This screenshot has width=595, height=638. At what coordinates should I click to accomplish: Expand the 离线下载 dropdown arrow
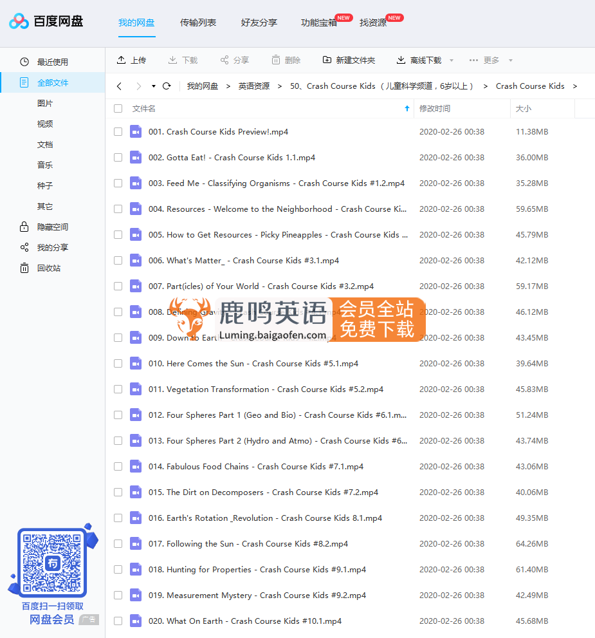point(451,61)
